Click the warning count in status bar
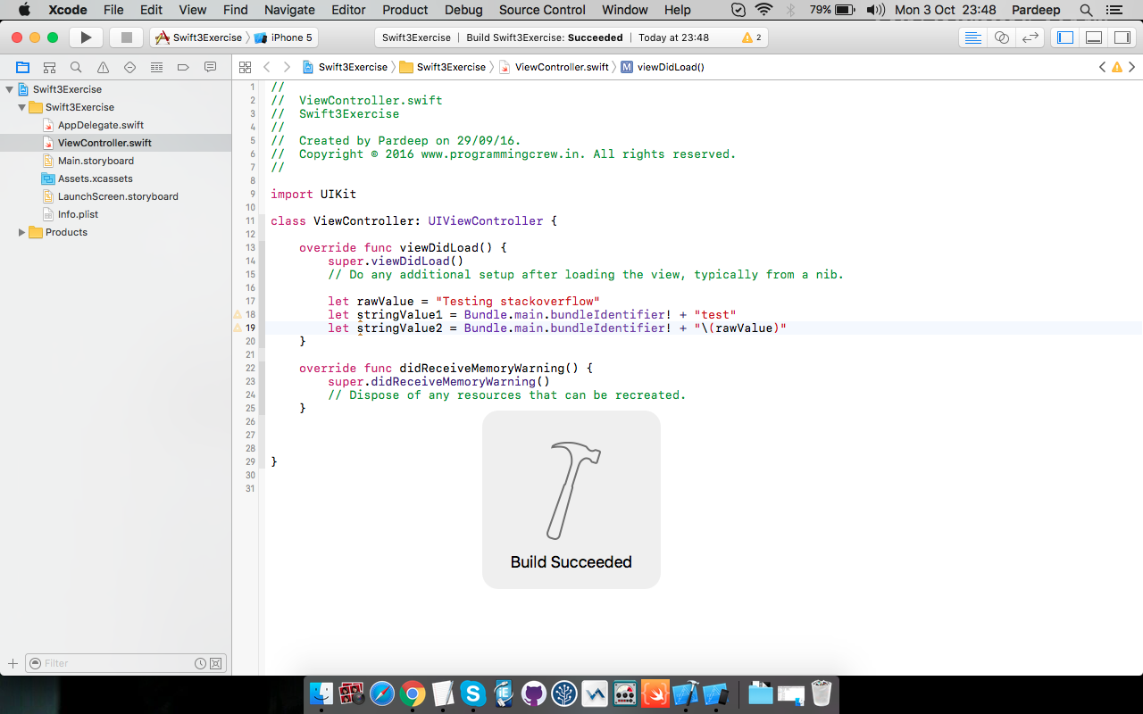 pos(752,37)
